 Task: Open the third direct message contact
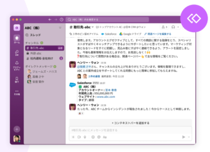click(36, 82)
